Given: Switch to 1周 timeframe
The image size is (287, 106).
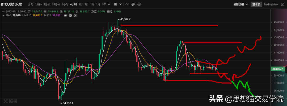Looking at the screenshot, I should [92, 4].
